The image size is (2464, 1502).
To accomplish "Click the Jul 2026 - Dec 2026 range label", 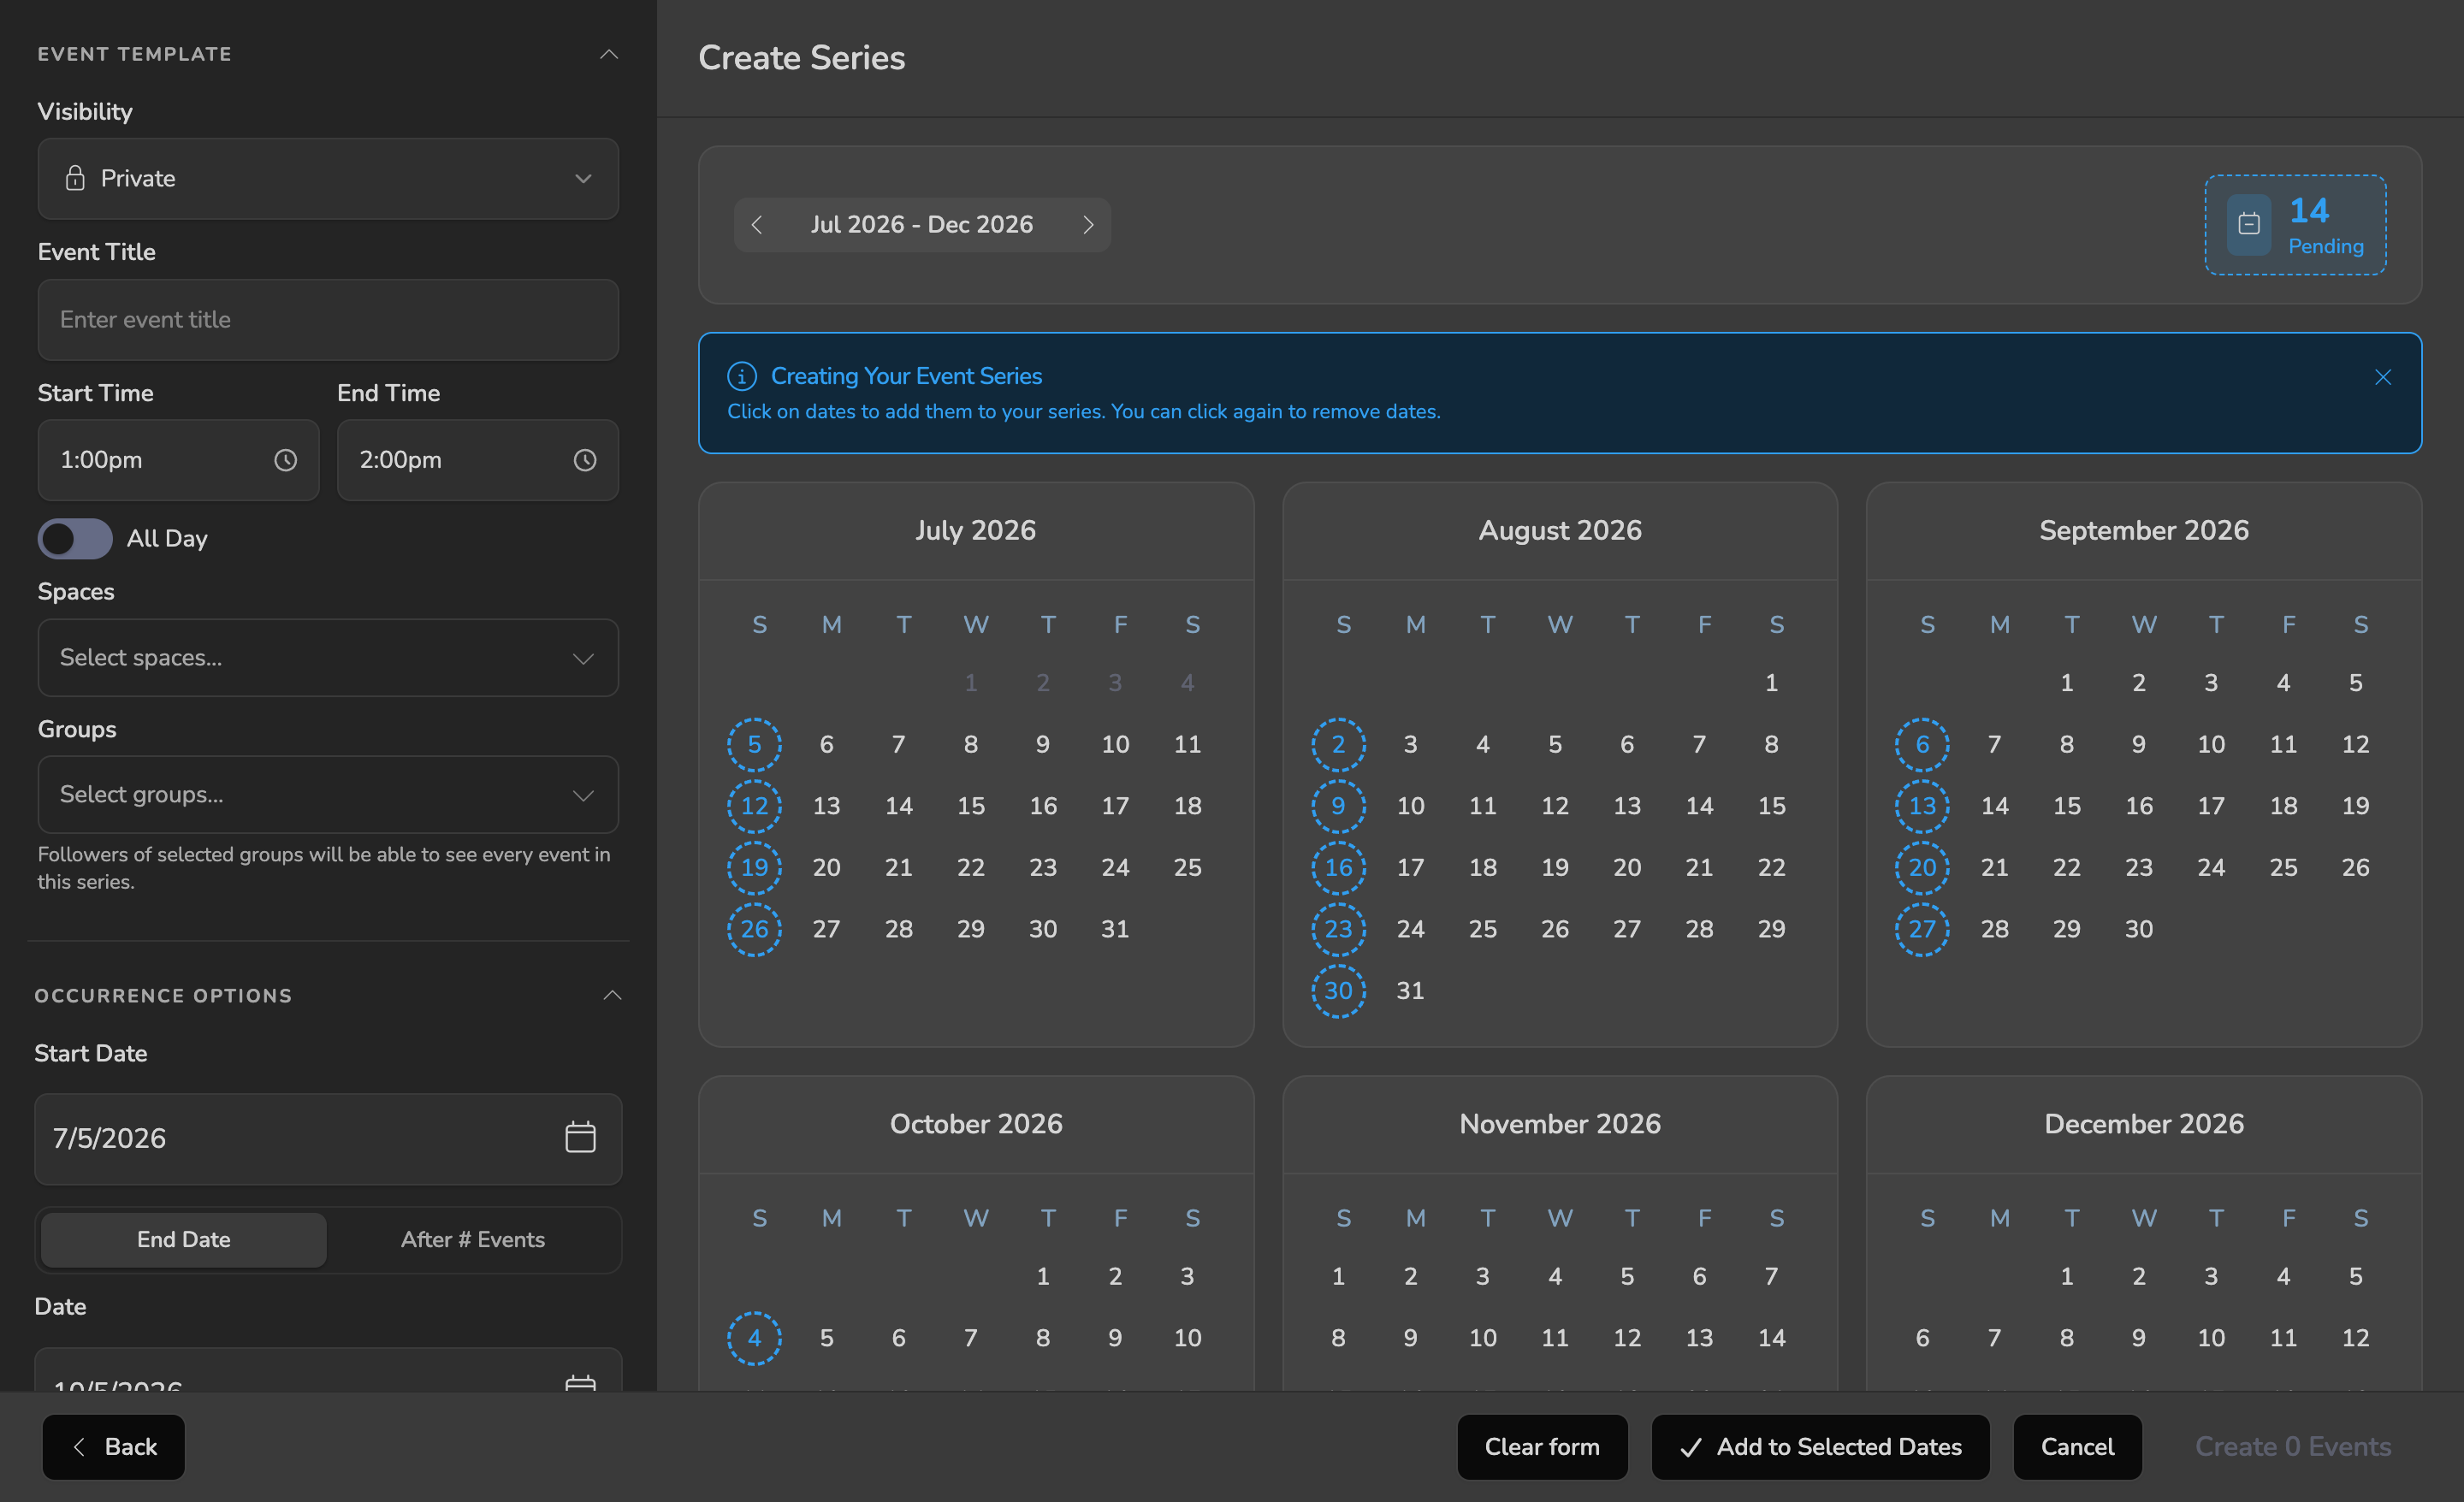I will pos(922,225).
